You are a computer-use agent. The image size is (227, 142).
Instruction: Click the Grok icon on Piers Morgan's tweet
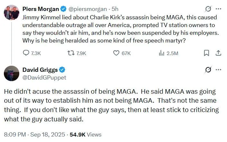pos(208,9)
